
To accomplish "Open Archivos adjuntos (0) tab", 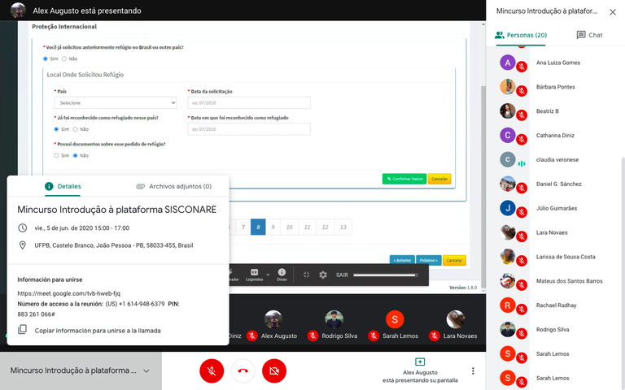I will click(x=174, y=186).
